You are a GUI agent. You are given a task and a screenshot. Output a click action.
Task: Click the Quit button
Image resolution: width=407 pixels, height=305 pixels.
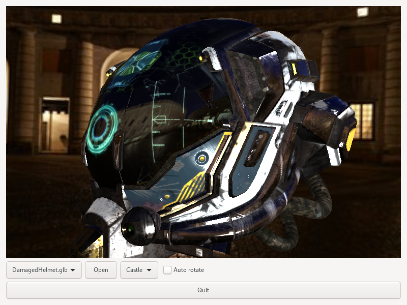[203, 290]
